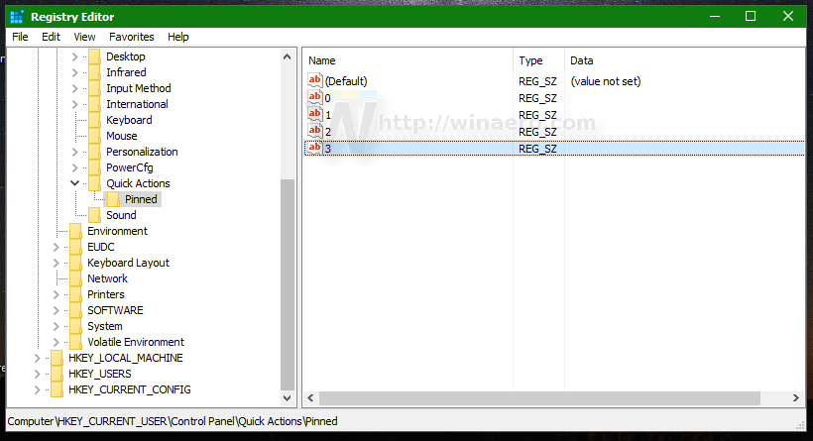The height and width of the screenshot is (441, 813).
Task: Click the Personalization folder icon
Action: point(94,152)
